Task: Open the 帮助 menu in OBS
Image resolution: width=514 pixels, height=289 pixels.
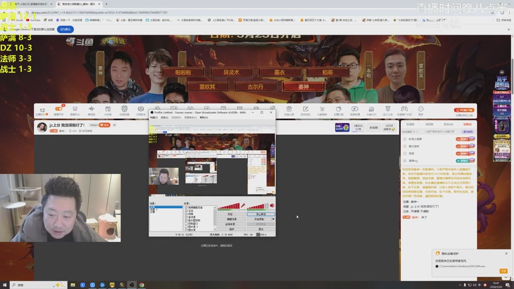Action: tap(204, 118)
